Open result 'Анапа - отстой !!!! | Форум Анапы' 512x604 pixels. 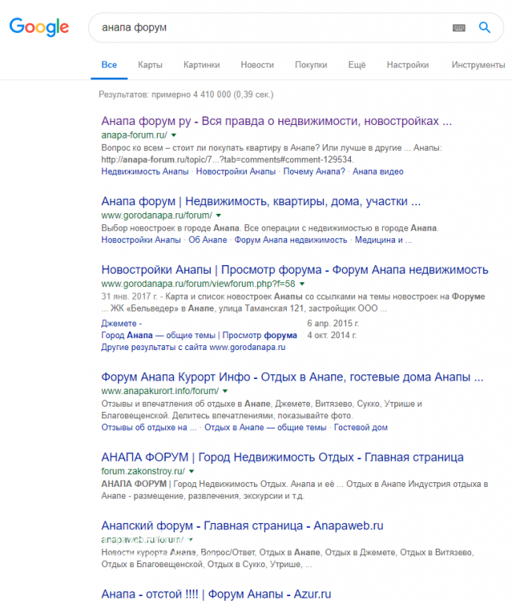tap(216, 594)
